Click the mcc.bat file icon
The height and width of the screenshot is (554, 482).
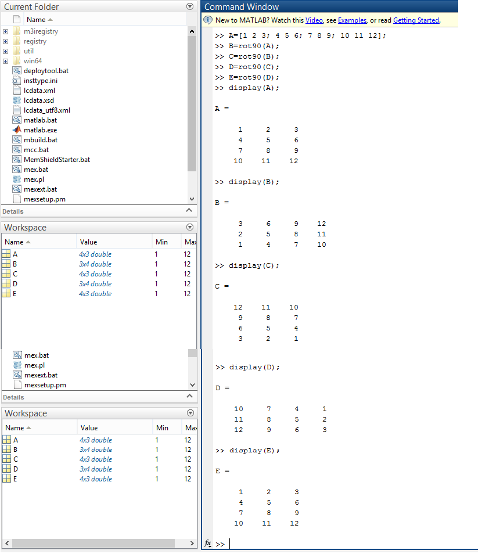tap(17, 150)
